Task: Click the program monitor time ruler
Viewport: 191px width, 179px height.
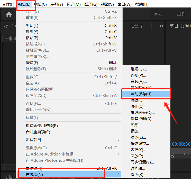Action: pos(181,152)
